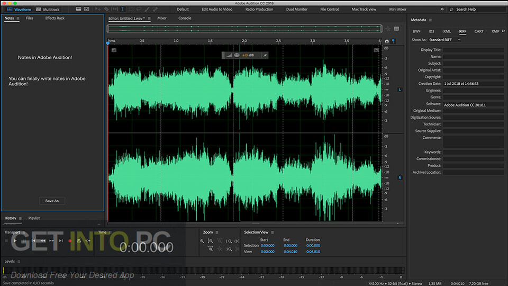
Task: Toggle the right channel R button
Action: coord(400,178)
